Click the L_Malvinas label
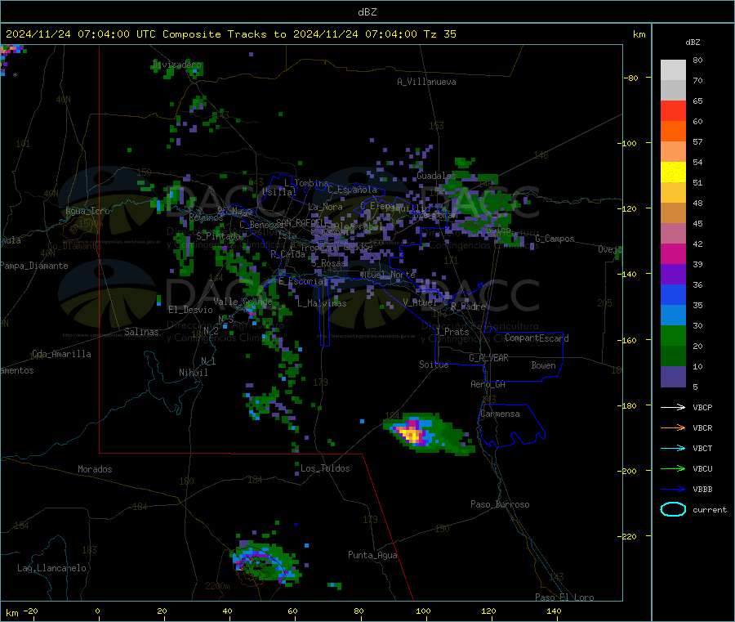Viewport: 735px width, 622px height. pos(322,303)
